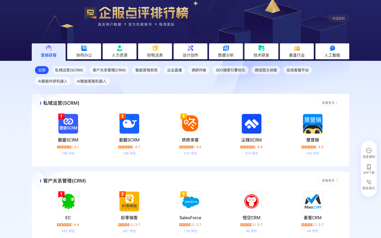Open the 设计创作 tab
The height and width of the screenshot is (238, 381).
click(x=190, y=51)
